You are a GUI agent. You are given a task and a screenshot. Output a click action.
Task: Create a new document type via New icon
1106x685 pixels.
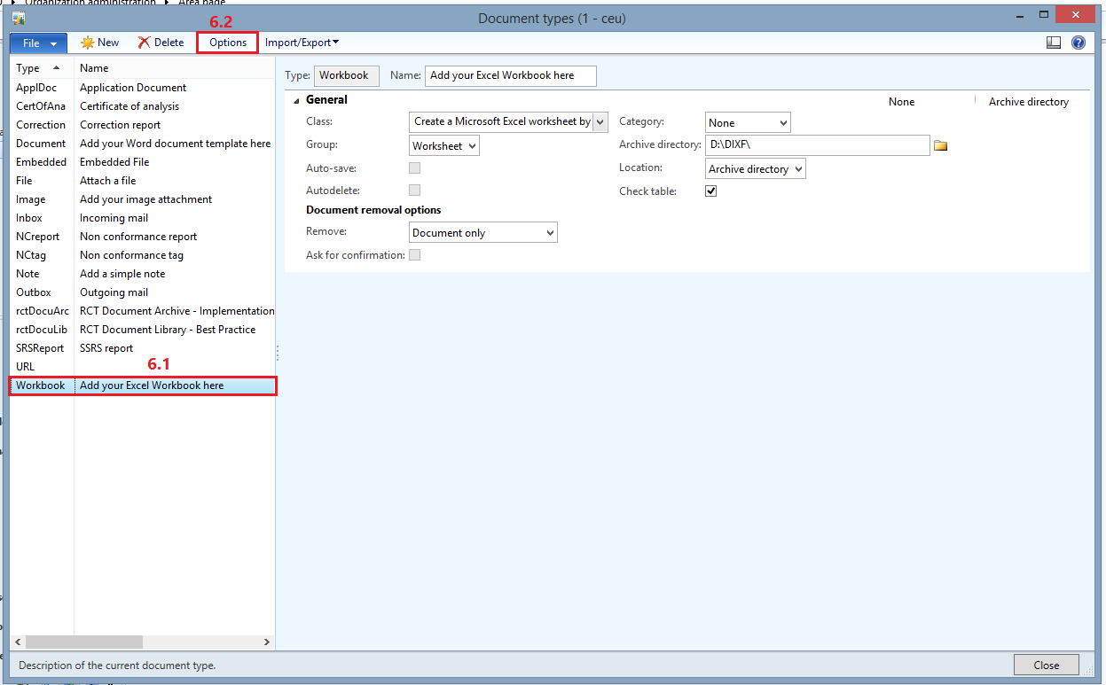click(x=99, y=42)
